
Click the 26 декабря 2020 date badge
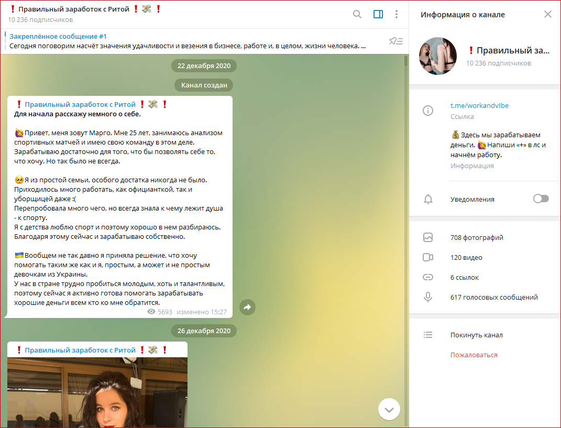point(204,331)
